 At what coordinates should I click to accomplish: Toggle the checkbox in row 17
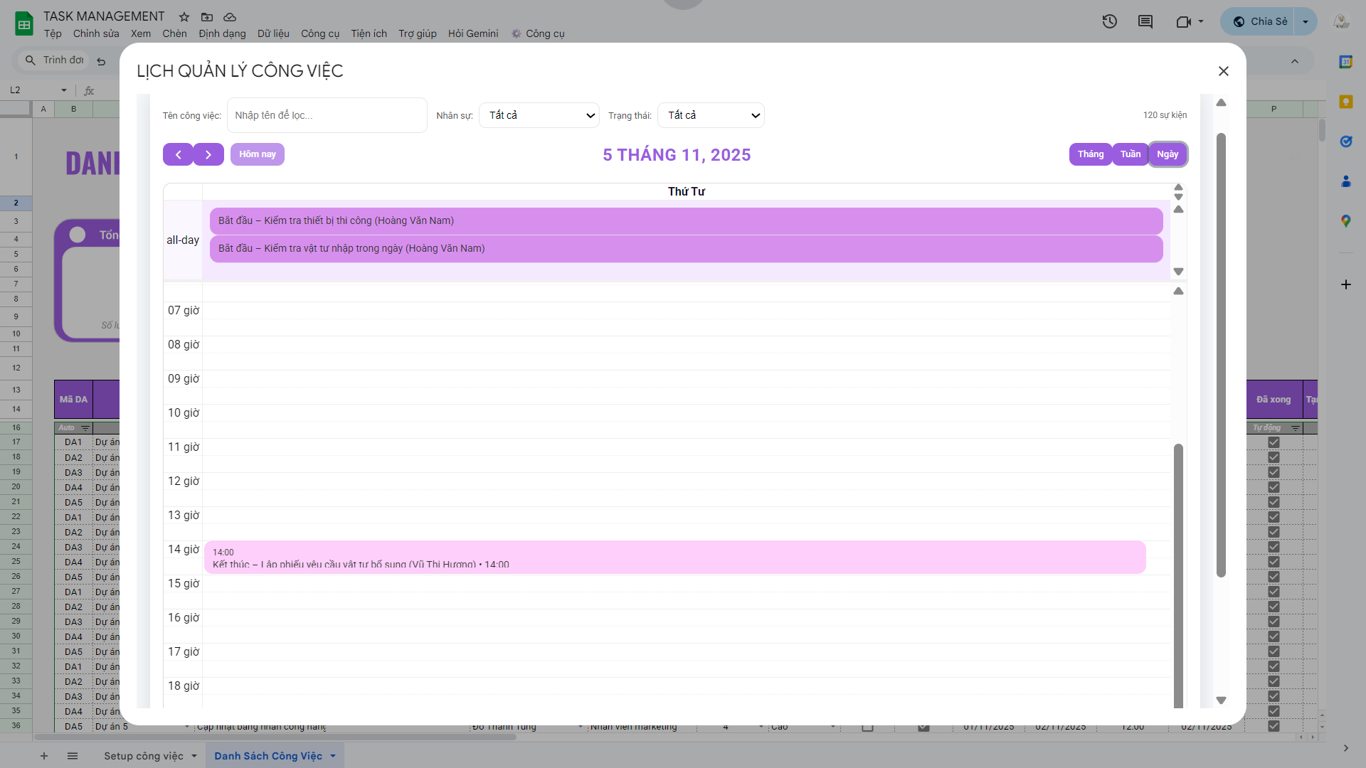[x=1274, y=442]
